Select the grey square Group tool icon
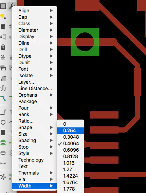Screen dimensions: 146x193 (x=3, y=6)
